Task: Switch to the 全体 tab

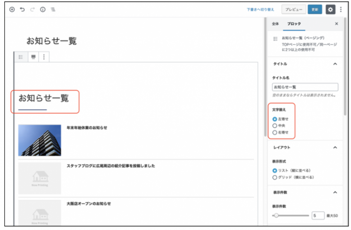Action: tap(275, 24)
